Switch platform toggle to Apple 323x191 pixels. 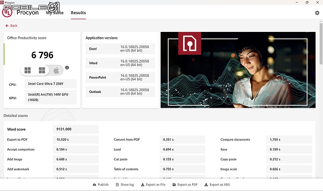click(56, 70)
